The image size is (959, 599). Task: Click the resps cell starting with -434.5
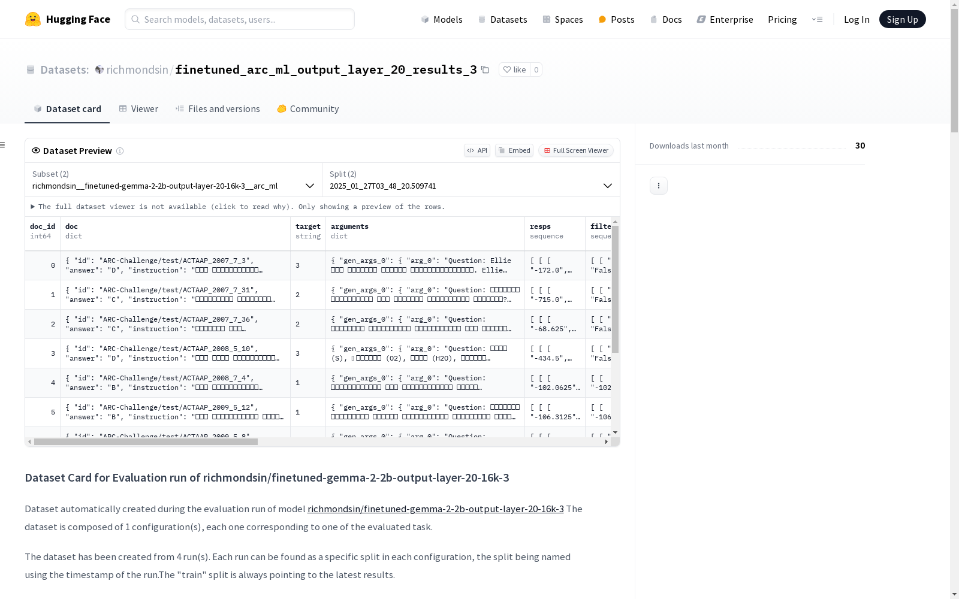[x=555, y=353]
